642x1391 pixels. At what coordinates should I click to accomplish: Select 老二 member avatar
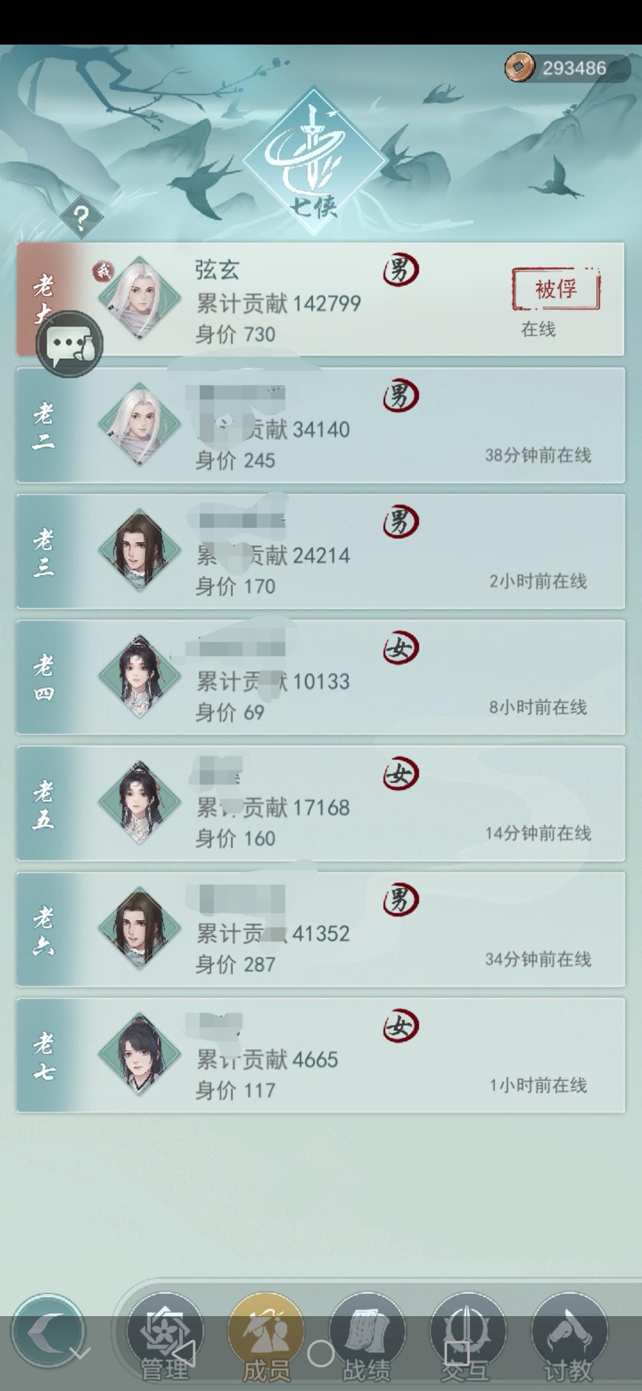(x=140, y=424)
